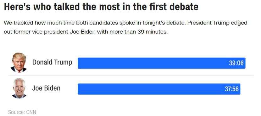Click the Source: CNN credit
Image resolution: width=261 pixels, height=116 pixels.
22,112
